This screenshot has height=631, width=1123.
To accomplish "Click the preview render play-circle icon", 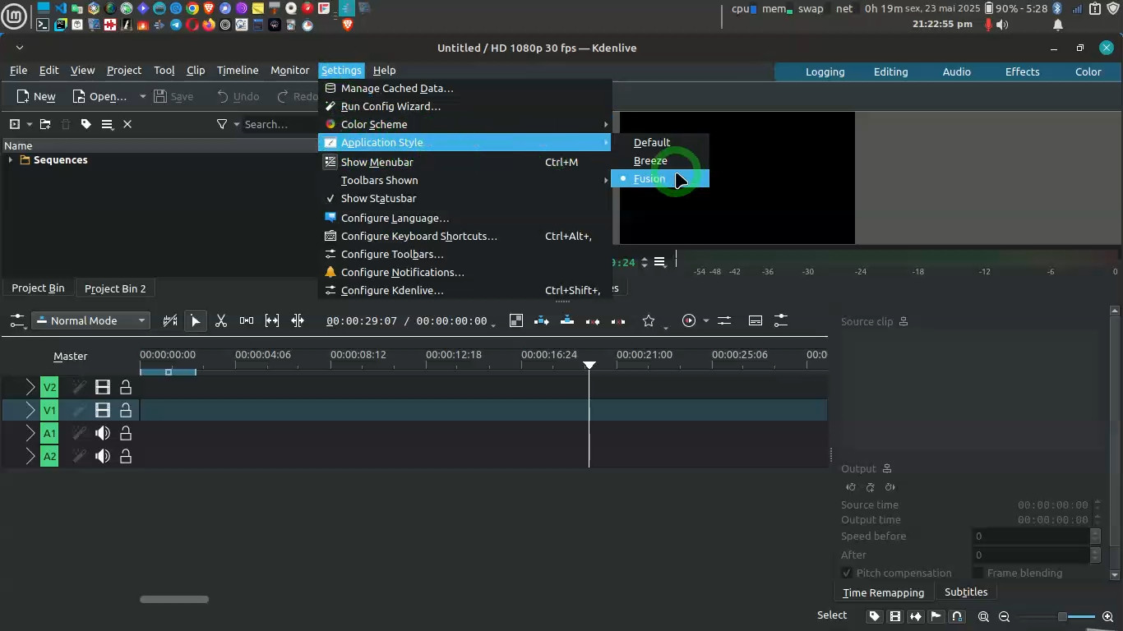I will pyautogui.click(x=689, y=321).
